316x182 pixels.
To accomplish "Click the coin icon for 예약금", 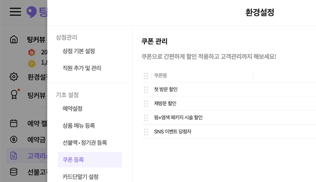I will 14,139.
